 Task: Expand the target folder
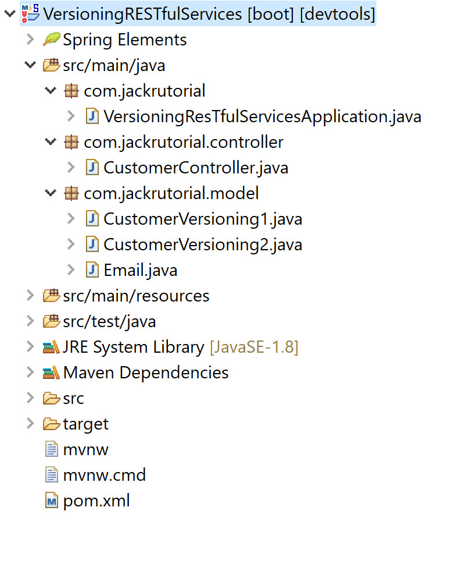30,423
